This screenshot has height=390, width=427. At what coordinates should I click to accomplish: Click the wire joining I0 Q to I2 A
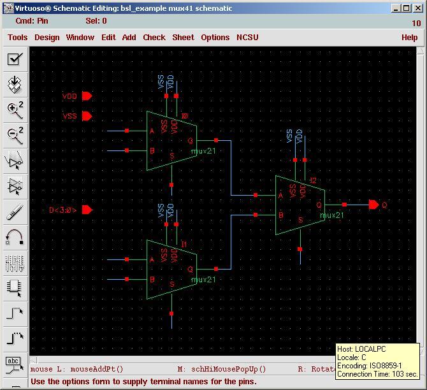(x=231, y=168)
